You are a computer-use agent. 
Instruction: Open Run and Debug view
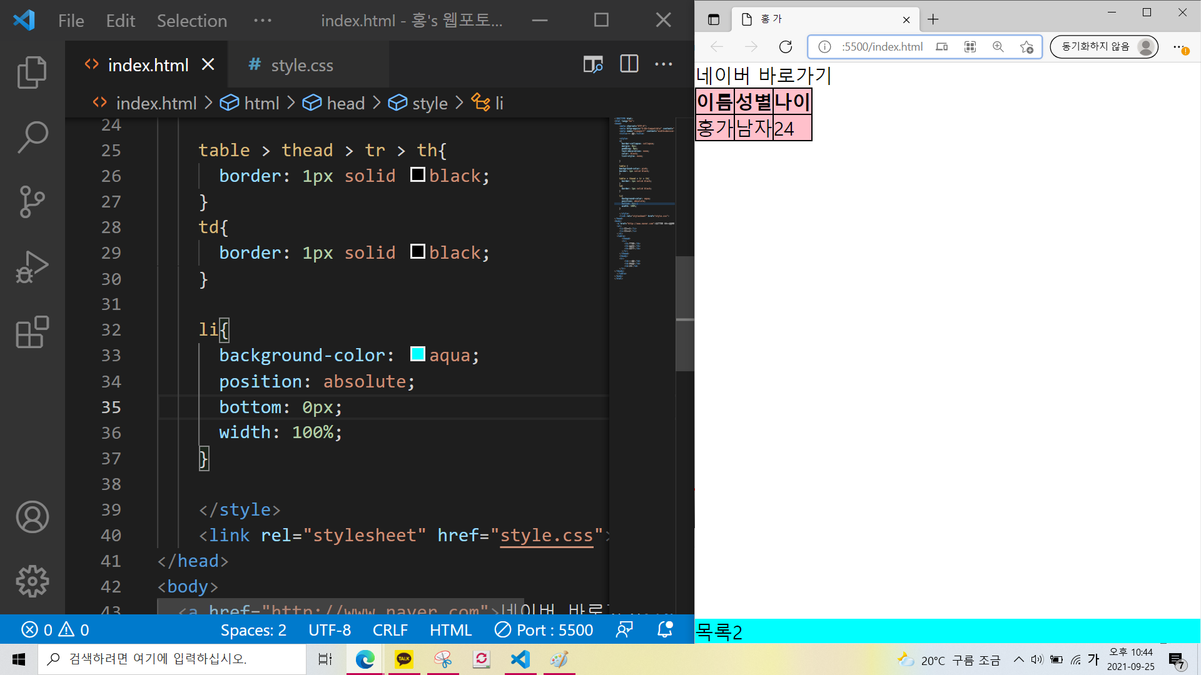(32, 267)
